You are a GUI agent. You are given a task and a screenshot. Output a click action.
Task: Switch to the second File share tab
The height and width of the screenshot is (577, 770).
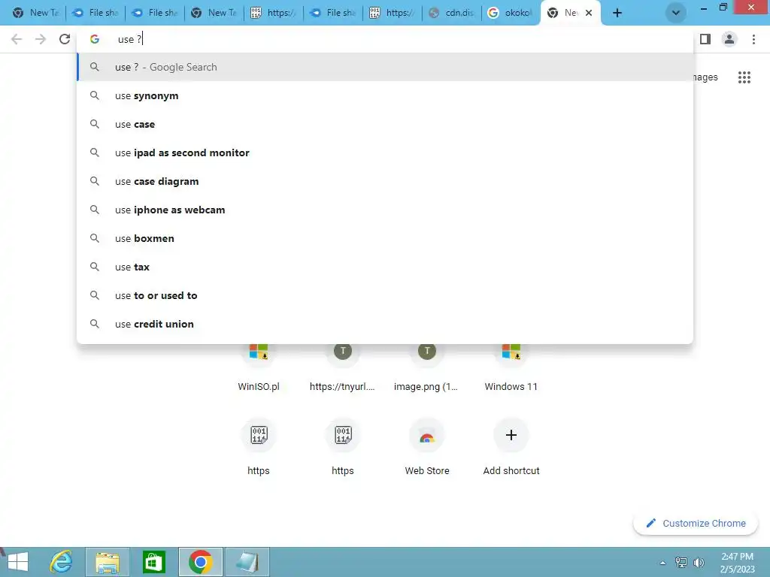click(x=155, y=13)
